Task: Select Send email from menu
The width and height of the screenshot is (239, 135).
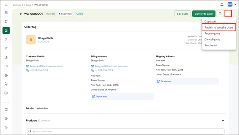Action: point(211,45)
